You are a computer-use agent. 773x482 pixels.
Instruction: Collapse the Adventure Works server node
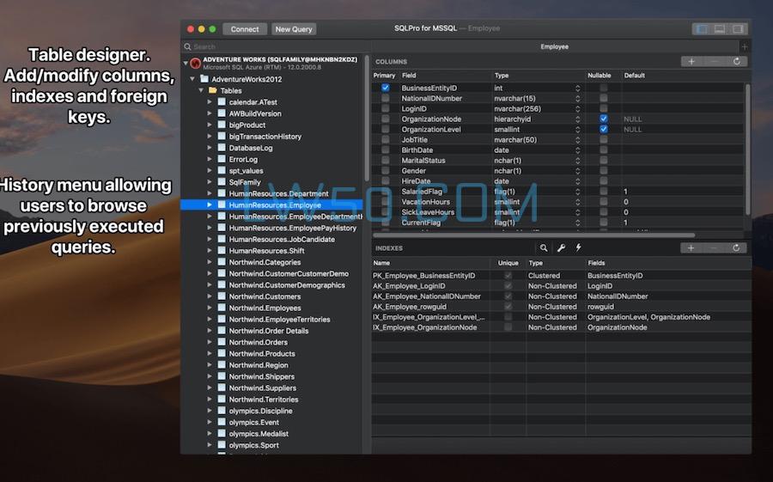pyautogui.click(x=186, y=63)
